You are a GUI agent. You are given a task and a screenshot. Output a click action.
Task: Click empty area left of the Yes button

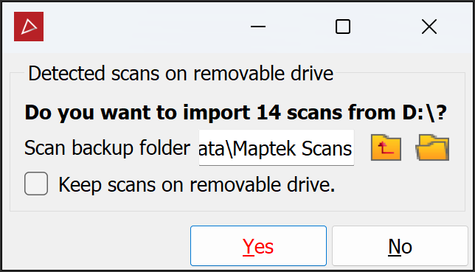(x=97, y=245)
